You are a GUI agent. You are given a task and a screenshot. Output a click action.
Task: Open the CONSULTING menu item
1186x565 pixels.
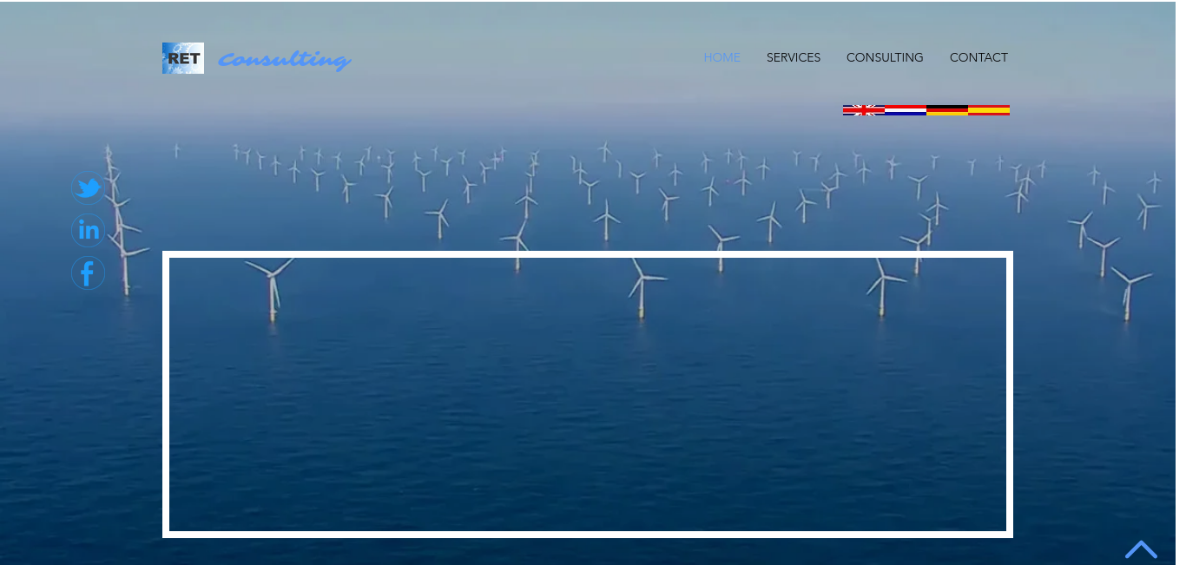885,57
